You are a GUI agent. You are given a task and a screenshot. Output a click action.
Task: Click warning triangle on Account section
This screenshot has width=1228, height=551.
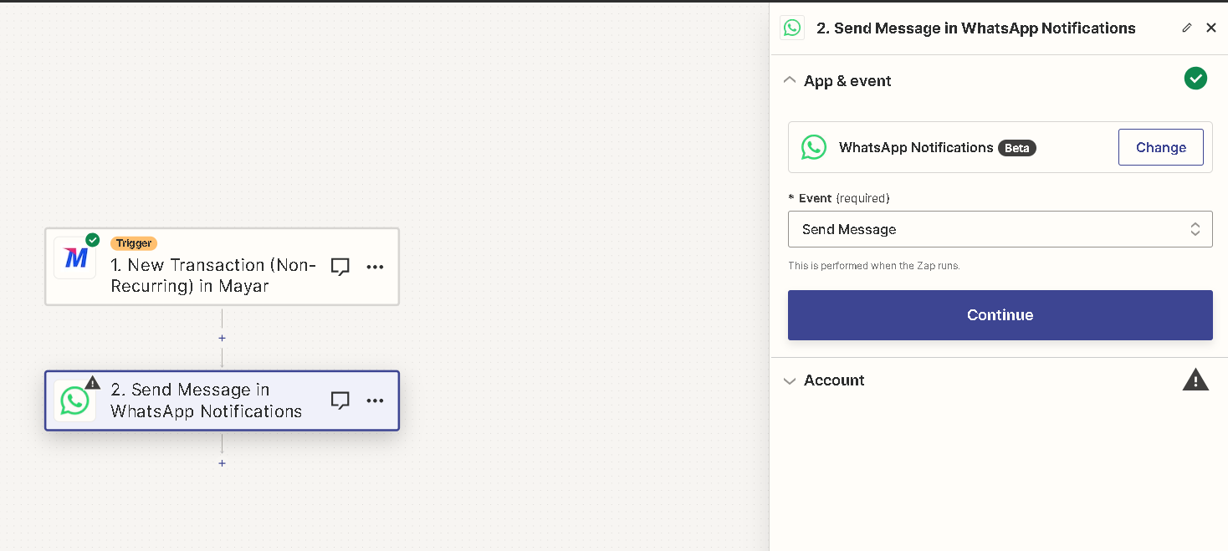pos(1195,380)
